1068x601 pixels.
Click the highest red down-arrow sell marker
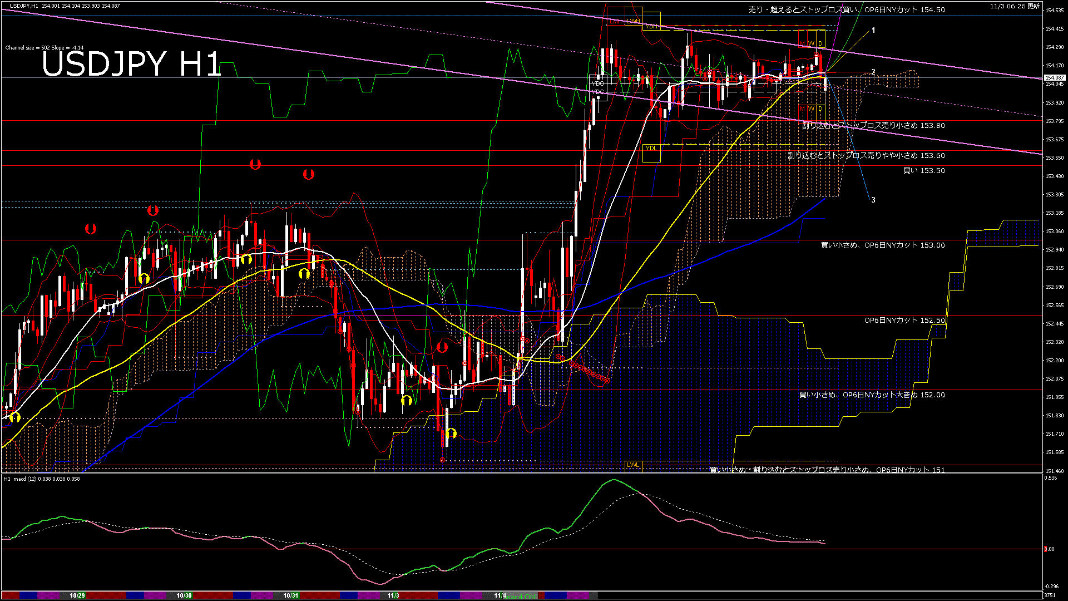coord(255,164)
